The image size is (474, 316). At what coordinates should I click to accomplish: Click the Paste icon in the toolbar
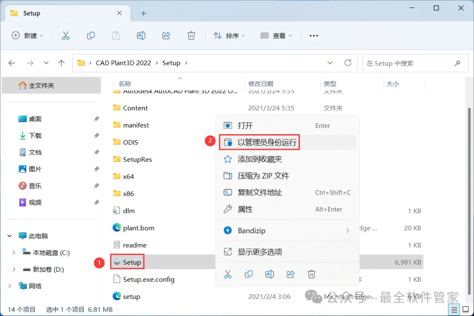point(116,36)
